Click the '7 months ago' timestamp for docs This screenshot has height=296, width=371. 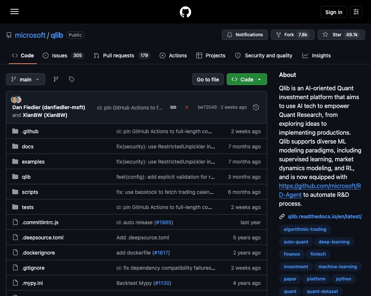tap(244, 147)
